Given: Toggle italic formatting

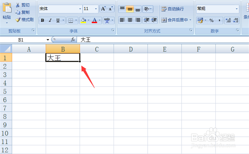Looking at the screenshot, I should [50, 20].
